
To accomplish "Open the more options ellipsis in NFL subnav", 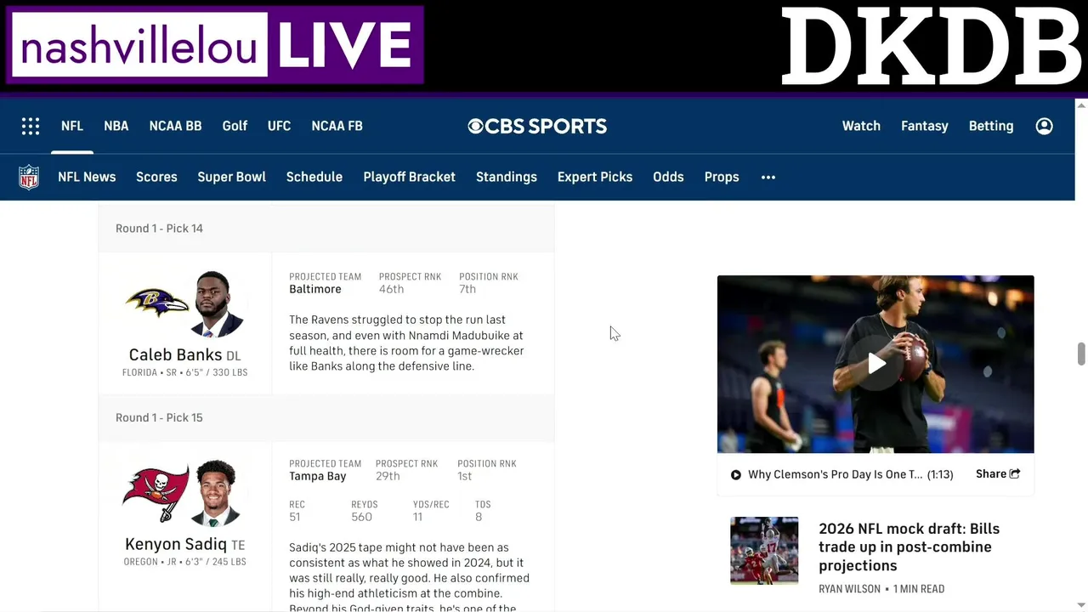I will [x=768, y=177].
